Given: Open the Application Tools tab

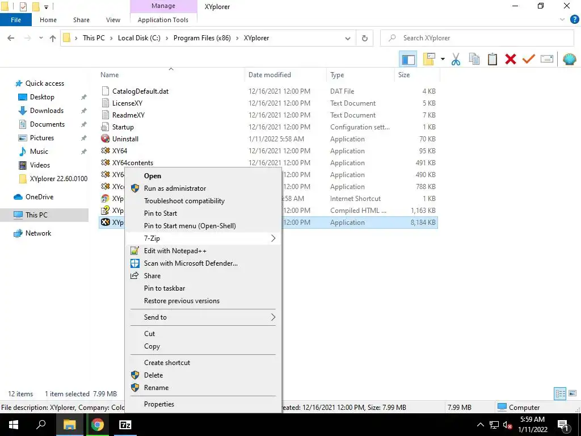Looking at the screenshot, I should point(163,20).
